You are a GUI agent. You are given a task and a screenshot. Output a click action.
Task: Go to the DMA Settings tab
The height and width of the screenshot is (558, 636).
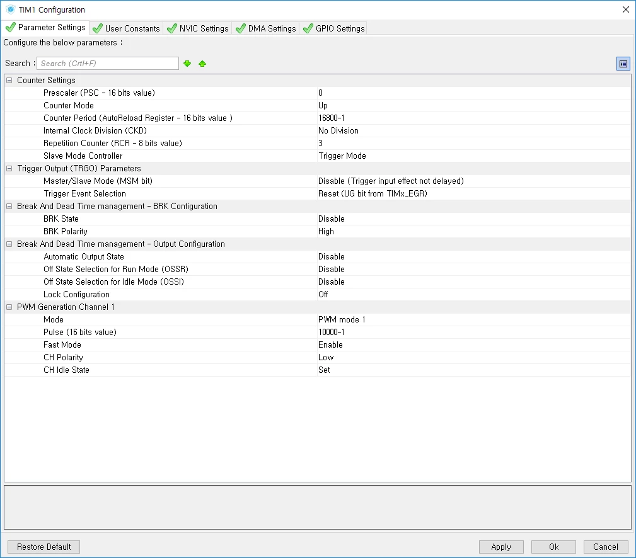pyautogui.click(x=265, y=28)
